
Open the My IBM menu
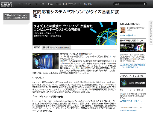point(88,4)
